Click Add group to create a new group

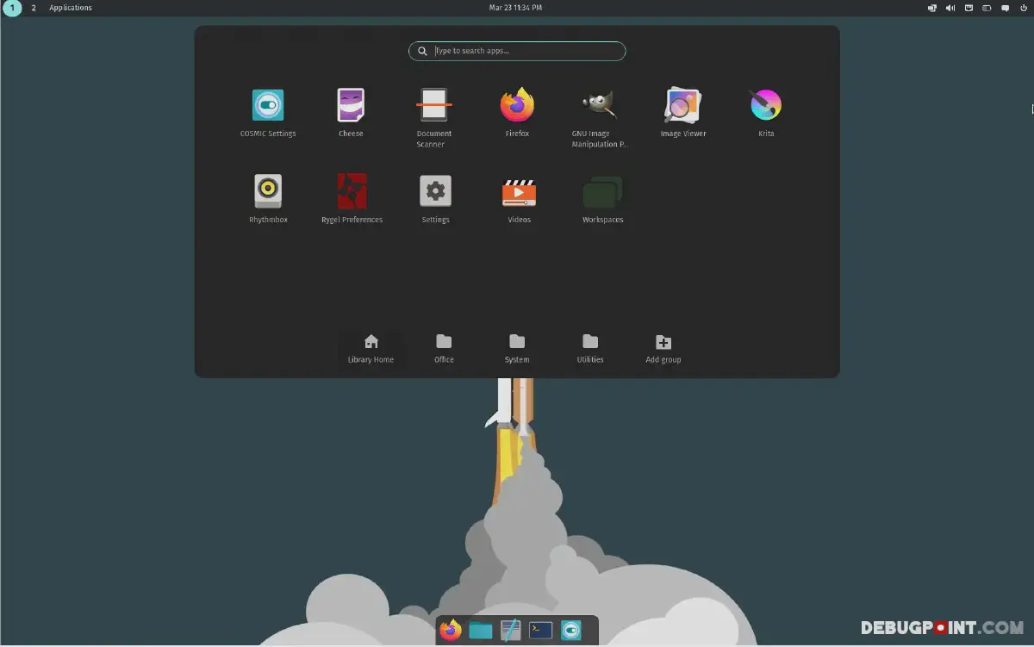coord(663,347)
